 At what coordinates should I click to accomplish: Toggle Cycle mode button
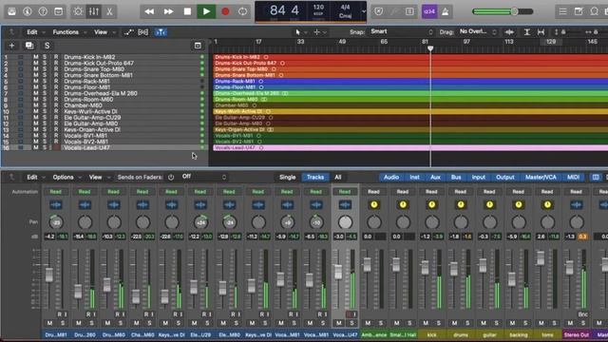tap(243, 11)
